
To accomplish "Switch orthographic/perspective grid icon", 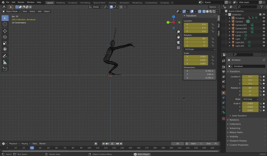I will click(x=178, y=48).
